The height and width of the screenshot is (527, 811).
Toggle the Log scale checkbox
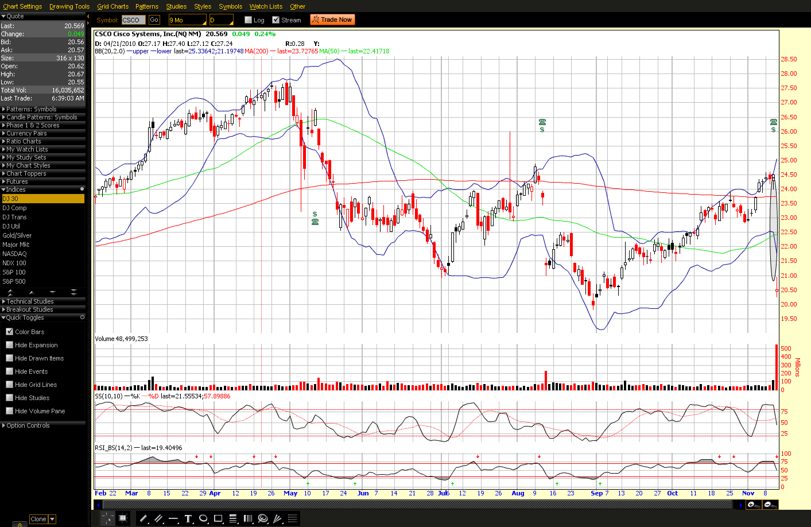click(249, 20)
